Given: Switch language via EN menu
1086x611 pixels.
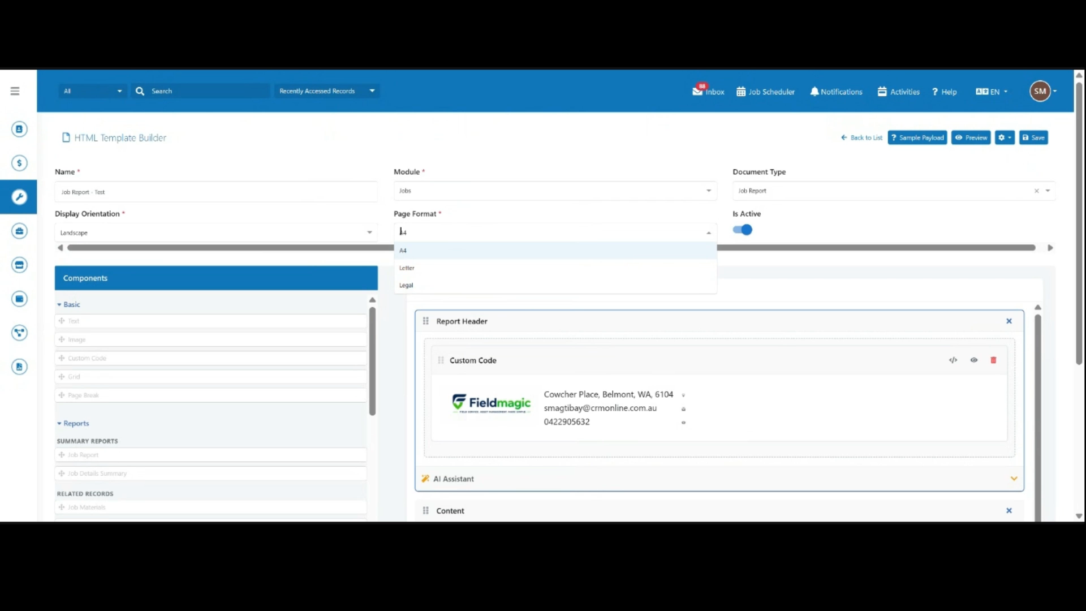Looking at the screenshot, I should click(x=992, y=92).
